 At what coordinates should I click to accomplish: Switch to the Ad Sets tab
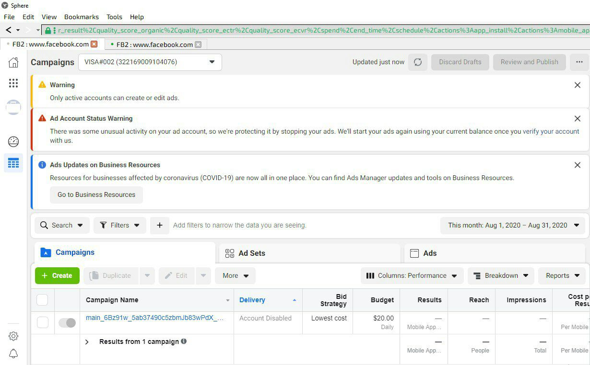(x=309, y=253)
